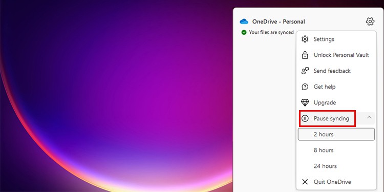Viewport: 384px width, 192px height.
Task: Click the Pause syncing pause icon
Action: pyautogui.click(x=305, y=119)
